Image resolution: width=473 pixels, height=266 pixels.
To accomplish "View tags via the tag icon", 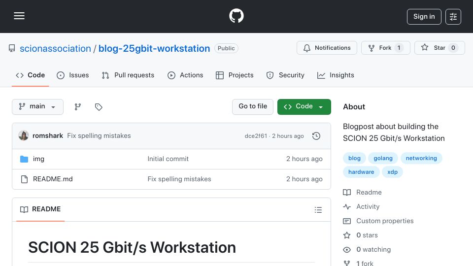I will coord(99,107).
